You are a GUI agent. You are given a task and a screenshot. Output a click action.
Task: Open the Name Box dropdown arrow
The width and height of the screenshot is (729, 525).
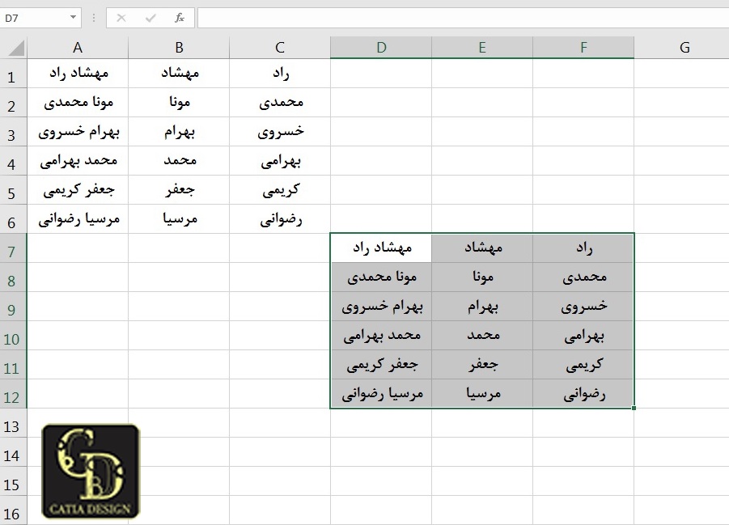point(73,18)
